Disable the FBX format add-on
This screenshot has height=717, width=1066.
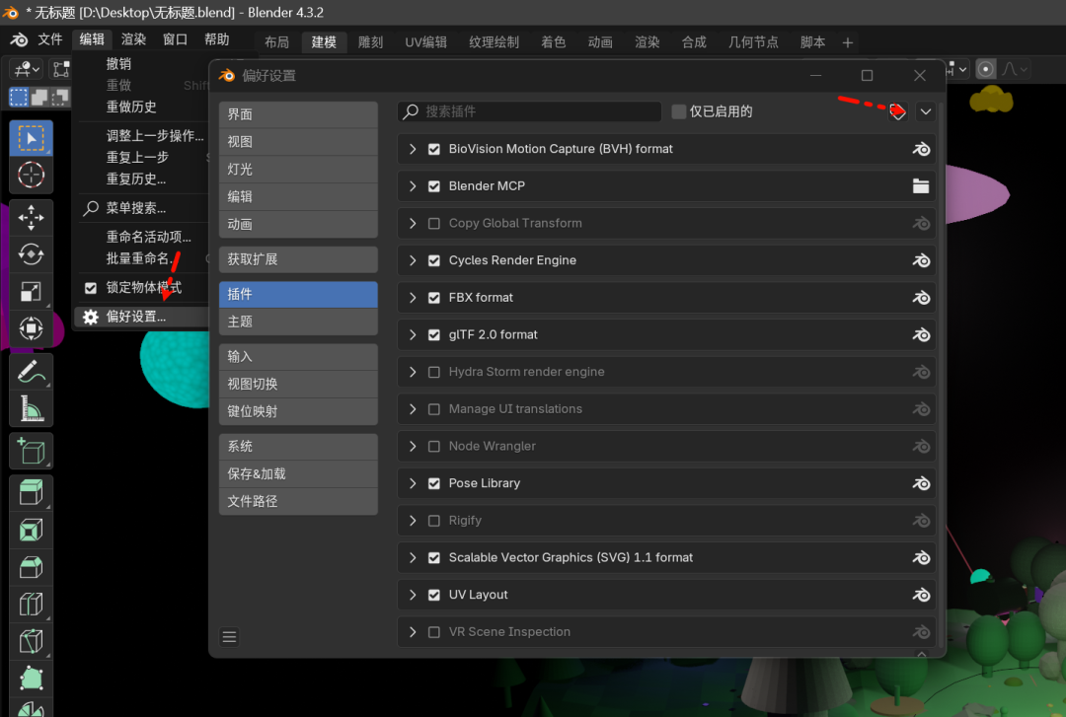tap(434, 297)
